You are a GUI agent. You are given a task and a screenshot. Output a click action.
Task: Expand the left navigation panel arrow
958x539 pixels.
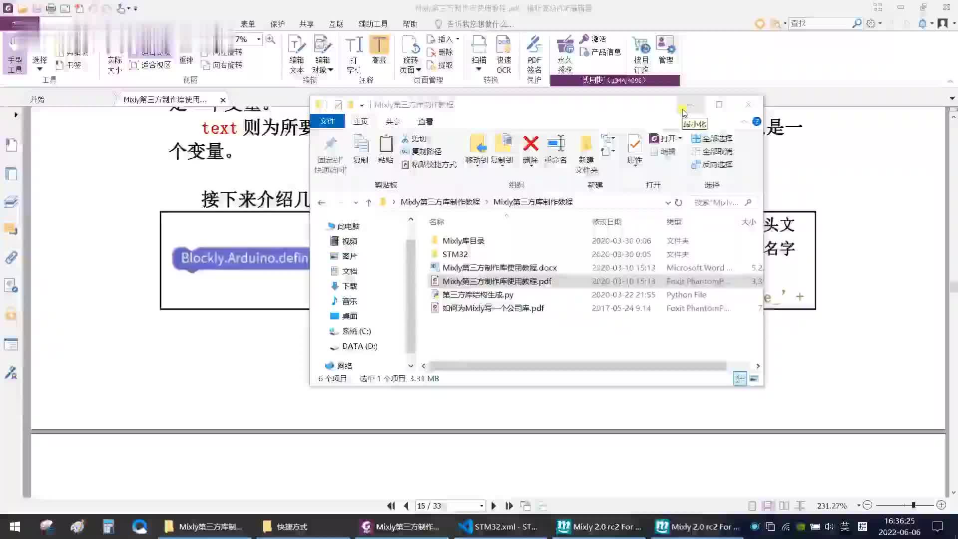16,114
